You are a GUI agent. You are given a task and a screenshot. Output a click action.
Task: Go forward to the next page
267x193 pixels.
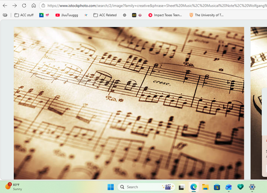click(14, 6)
